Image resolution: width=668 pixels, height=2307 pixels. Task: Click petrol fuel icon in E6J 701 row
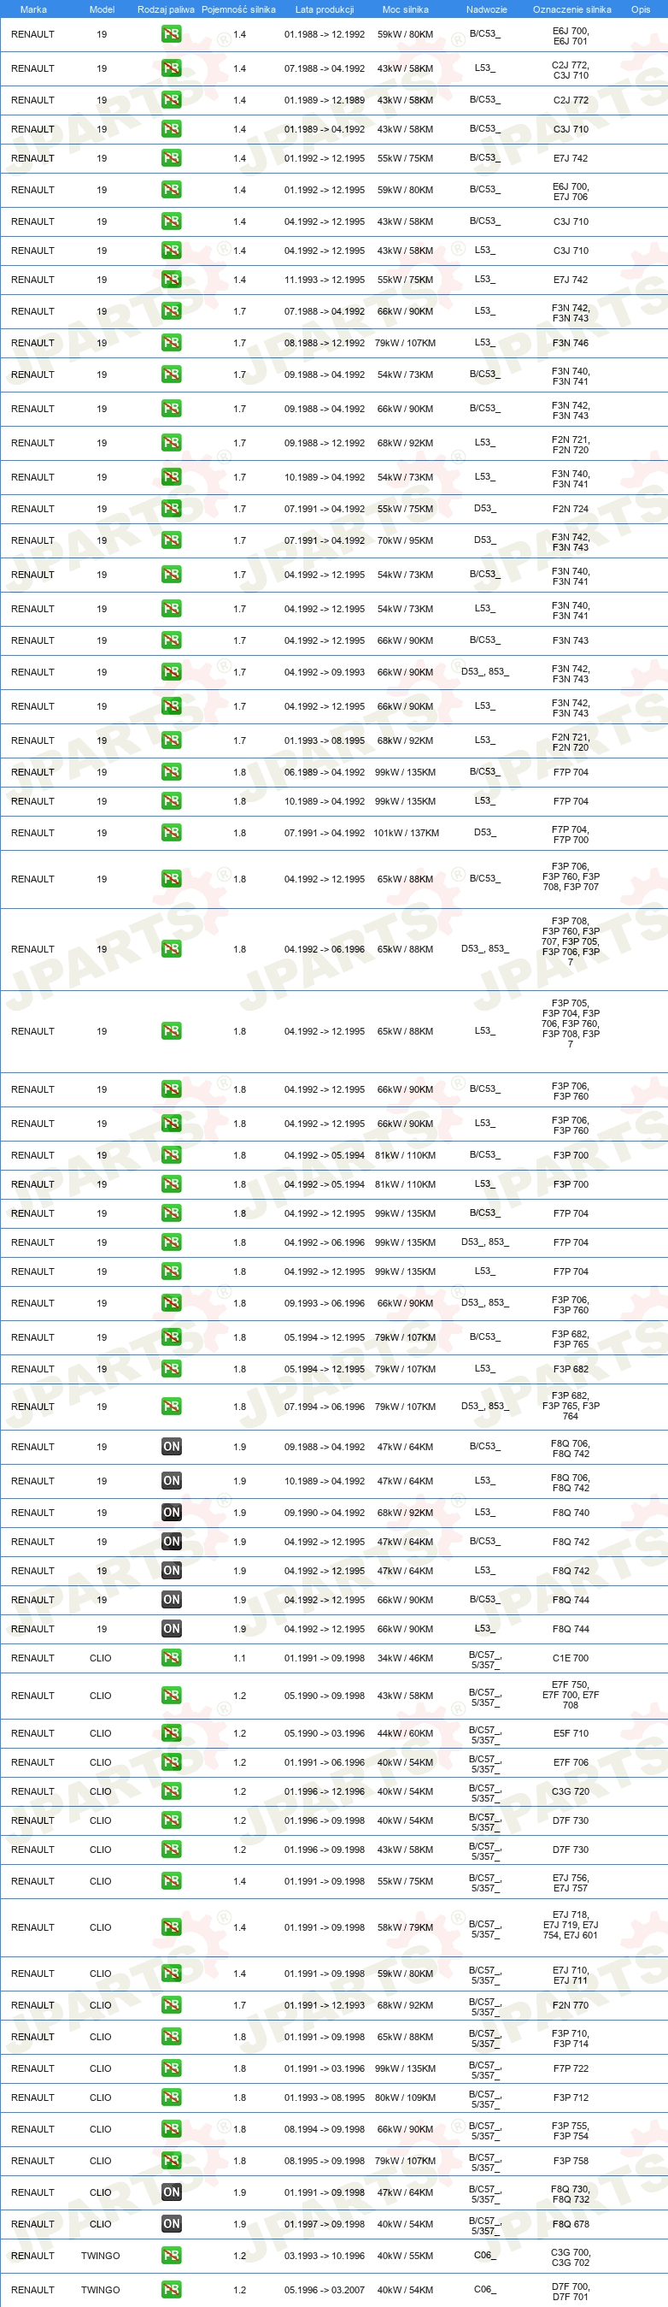(171, 35)
